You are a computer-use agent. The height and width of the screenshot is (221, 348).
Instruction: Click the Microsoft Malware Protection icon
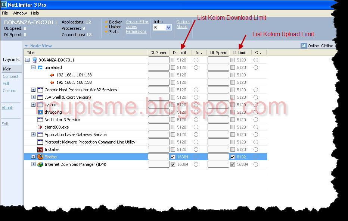pos(40,142)
